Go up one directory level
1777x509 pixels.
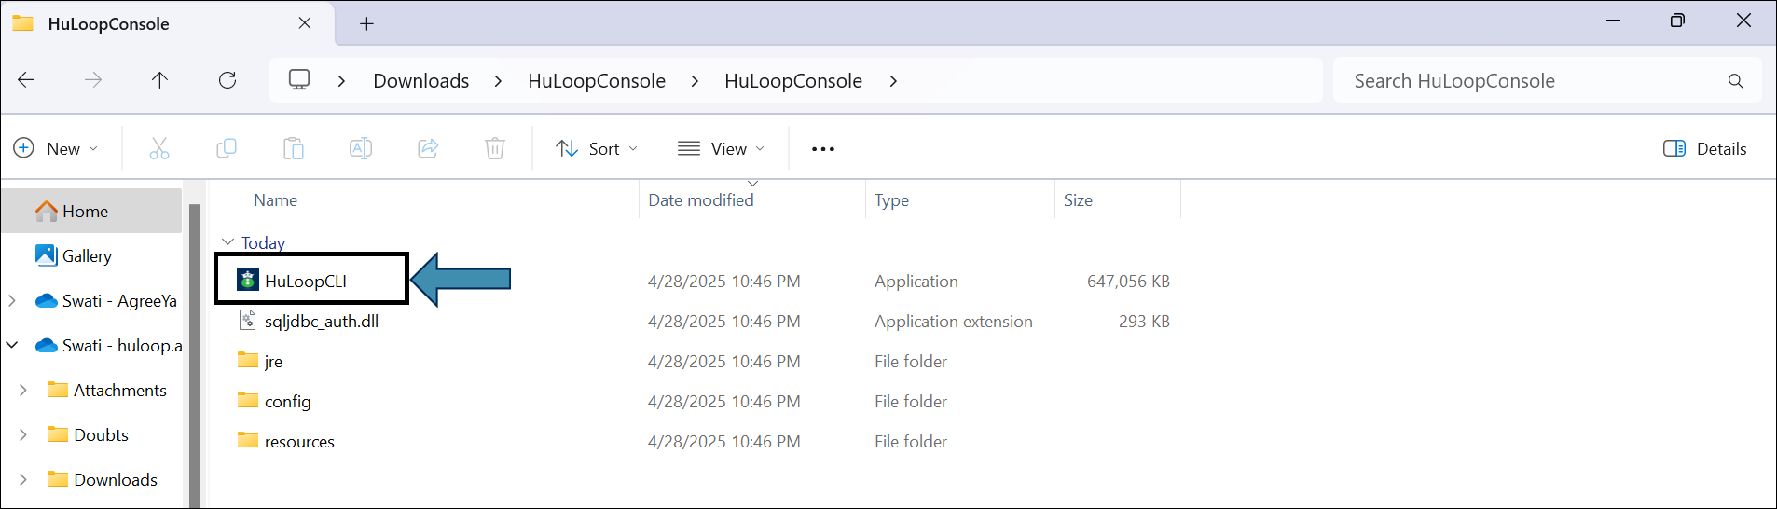tap(160, 80)
